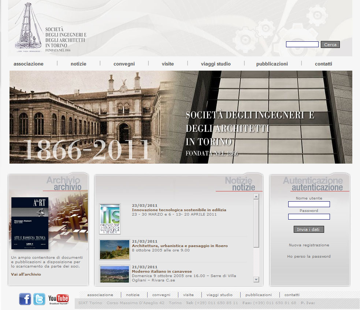Click the ITS innovazione tecnologica thumbnail
This screenshot has height=310, width=360.
[110, 219]
